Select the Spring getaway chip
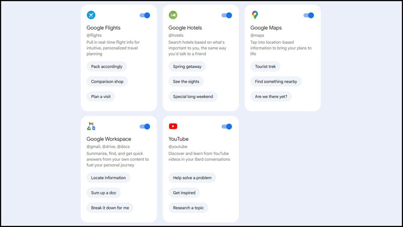 pos(187,67)
